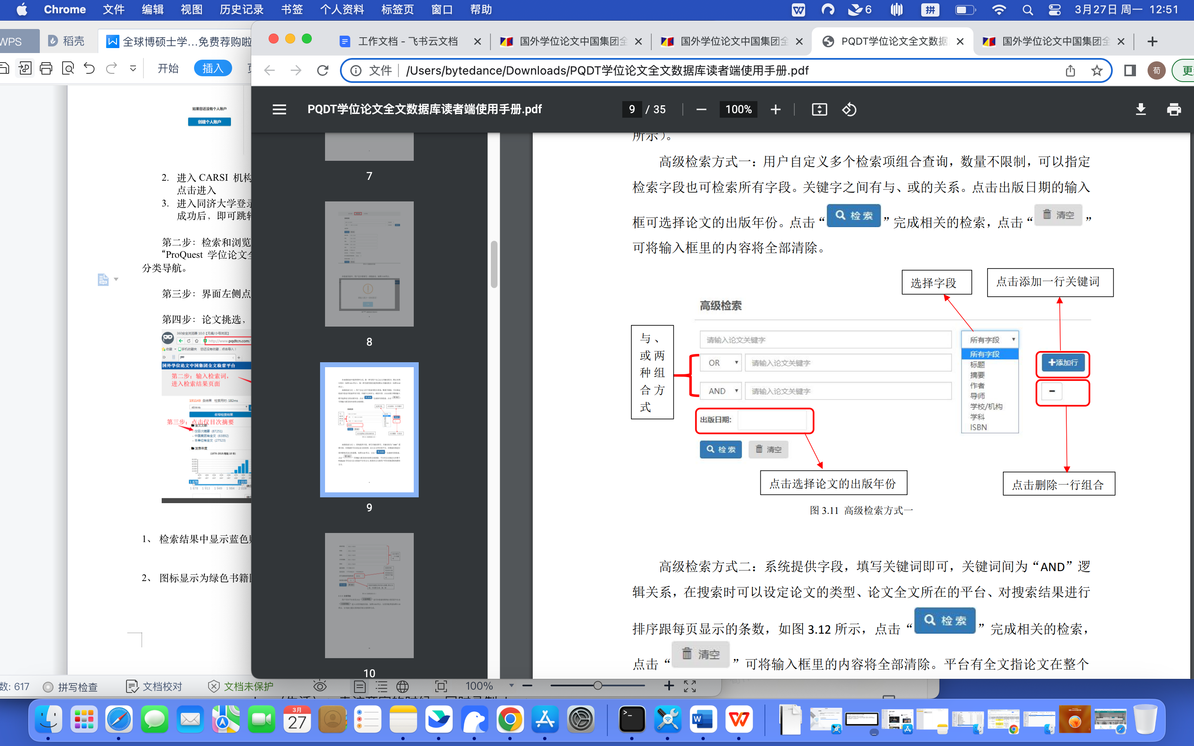The width and height of the screenshot is (1194, 746).
Task: Zoom out the PDF viewer
Action: (701, 109)
